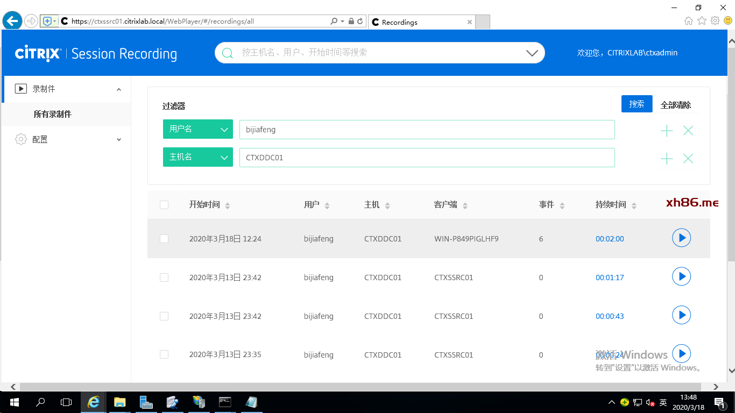
Task: Select all recordings with header checkbox
Action: pos(164,205)
